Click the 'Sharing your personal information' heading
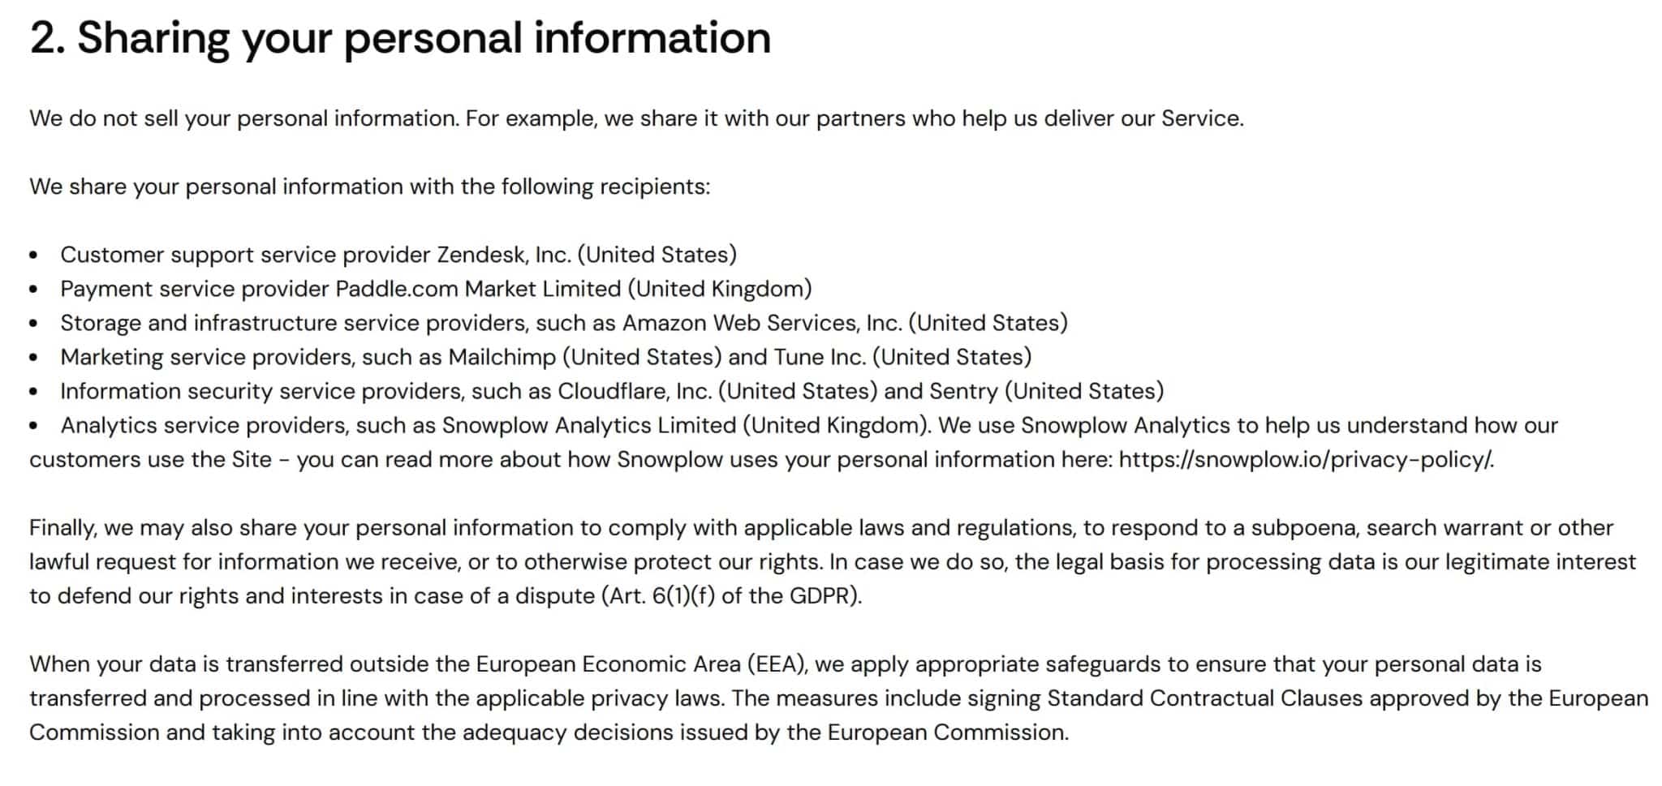The image size is (1662, 786). point(400,38)
